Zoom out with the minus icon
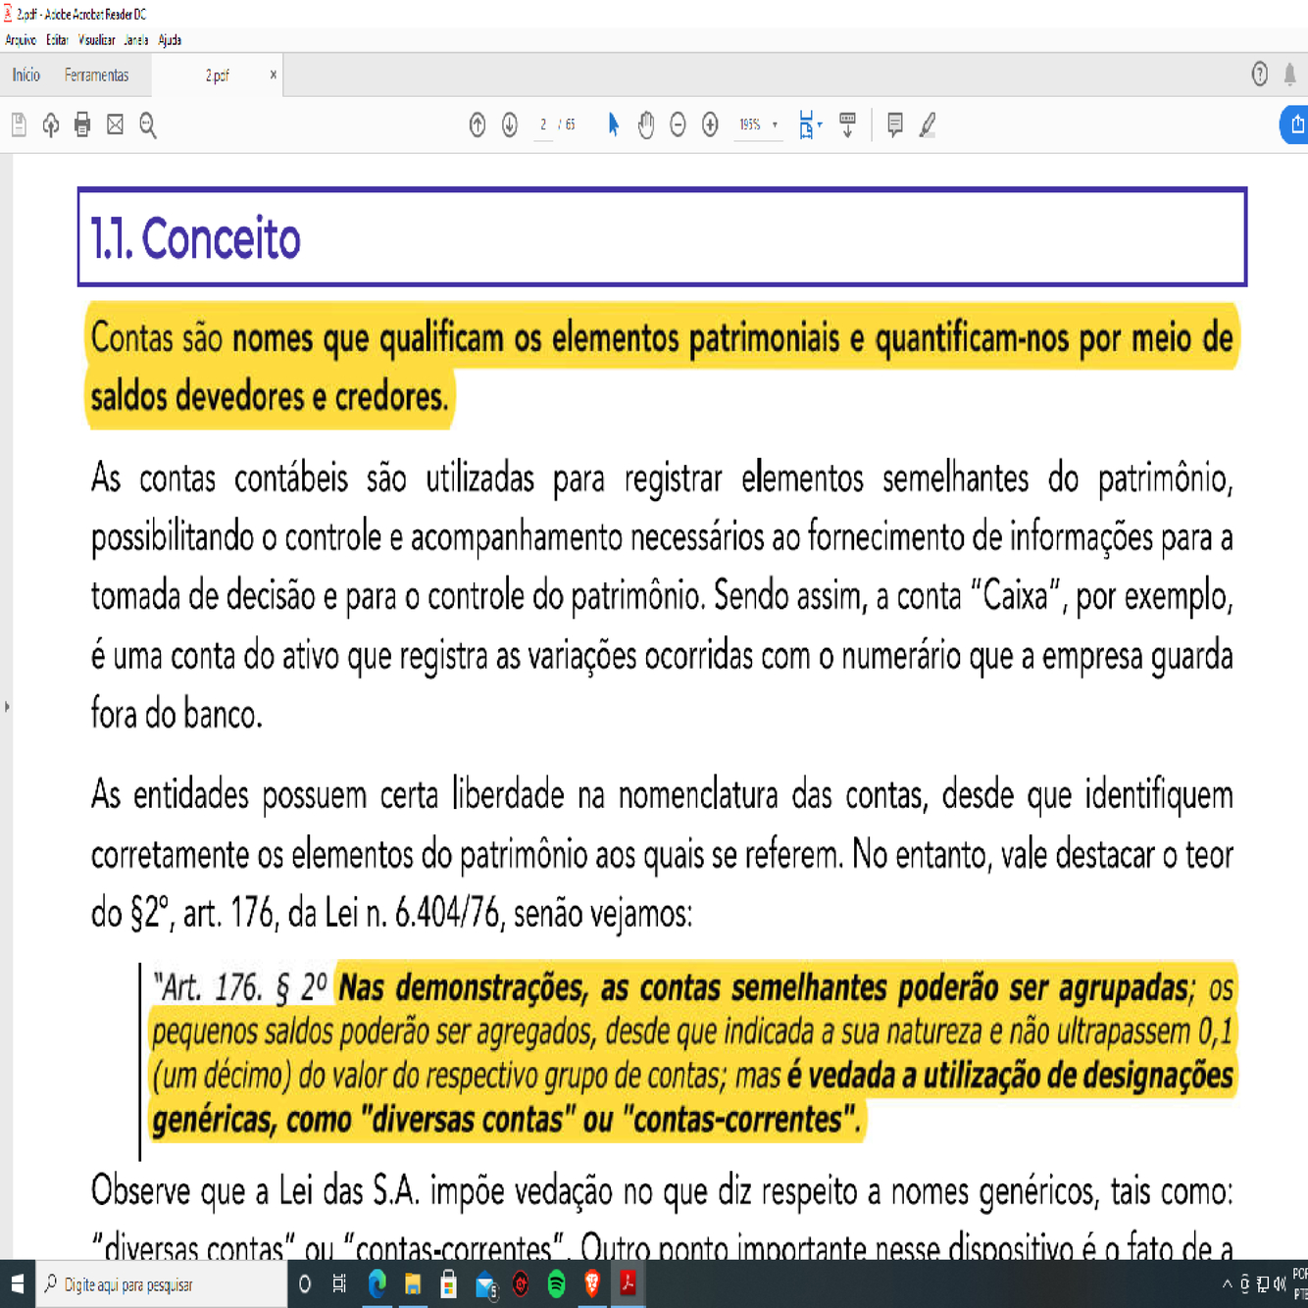 (x=678, y=125)
